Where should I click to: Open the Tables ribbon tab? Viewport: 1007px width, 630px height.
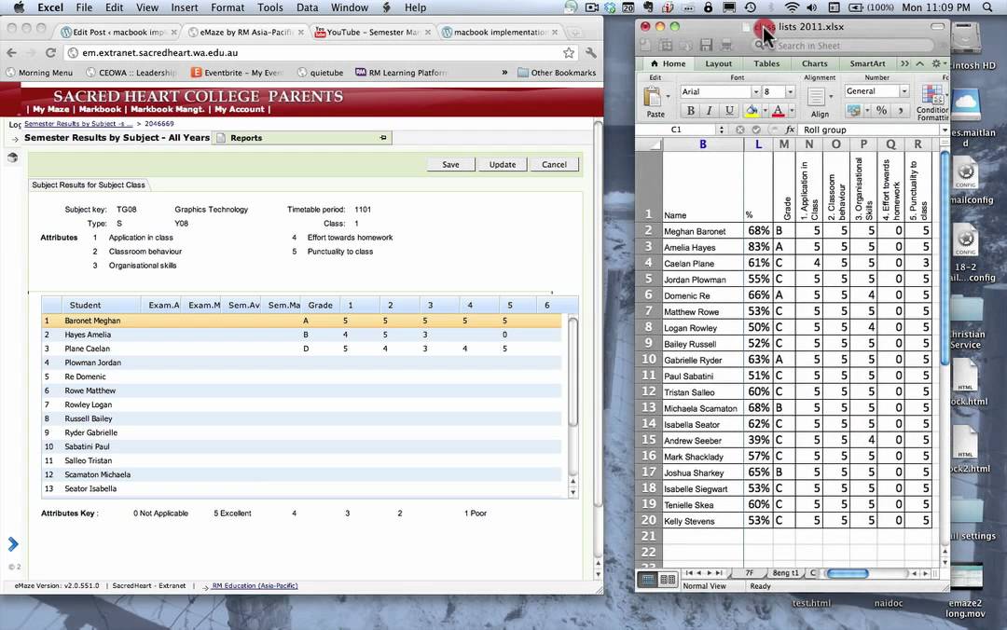[766, 63]
